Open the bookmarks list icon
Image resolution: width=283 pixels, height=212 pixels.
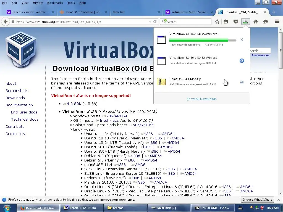(226, 22)
